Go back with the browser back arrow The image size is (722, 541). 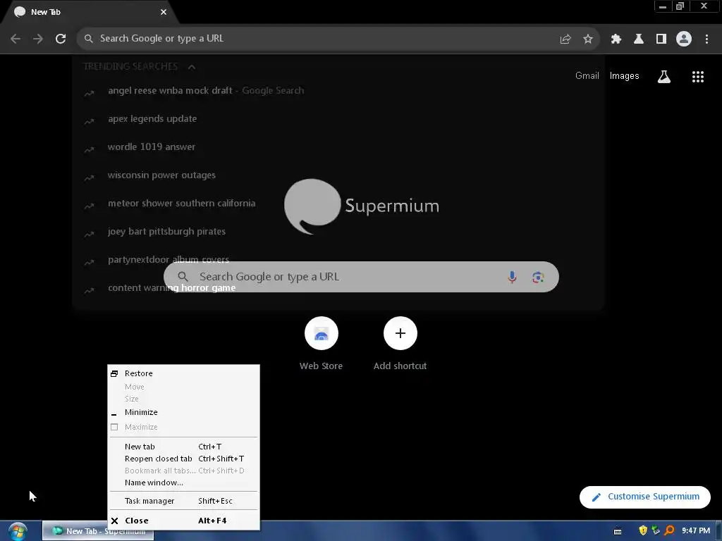coord(16,39)
